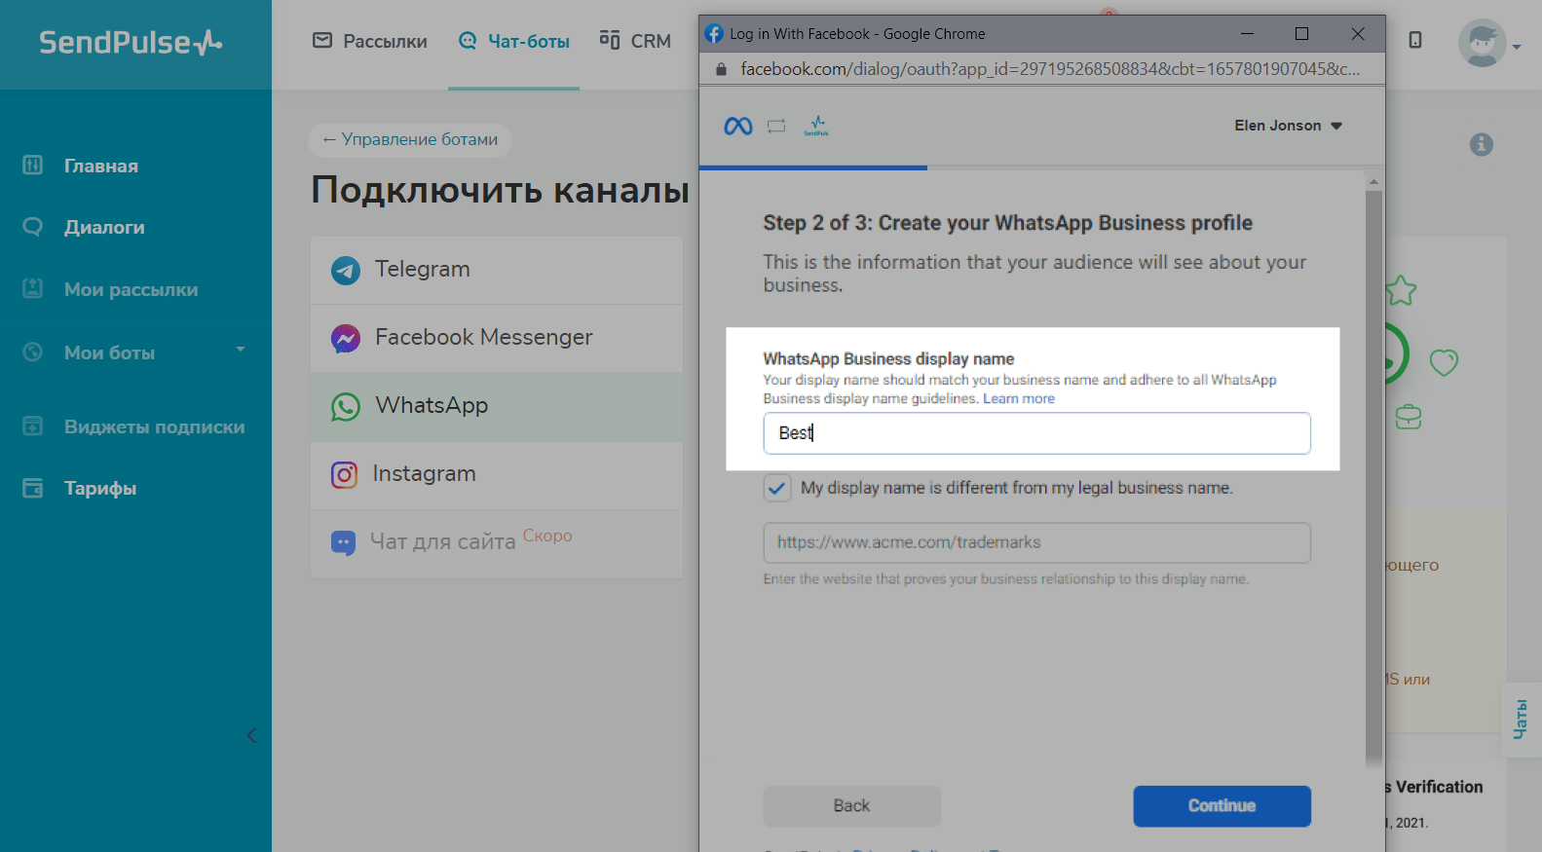Collapse the sidebar with the chevron

click(251, 735)
